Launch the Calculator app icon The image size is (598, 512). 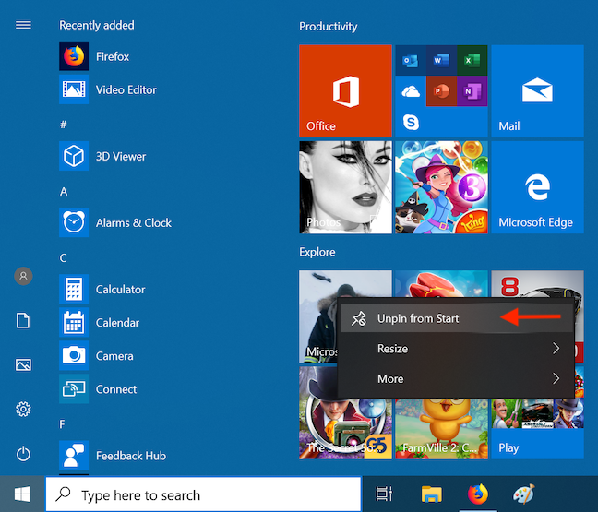[x=74, y=289]
